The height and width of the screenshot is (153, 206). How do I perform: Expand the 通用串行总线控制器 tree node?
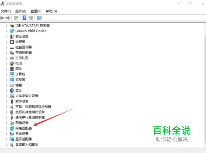click(x=7, y=118)
